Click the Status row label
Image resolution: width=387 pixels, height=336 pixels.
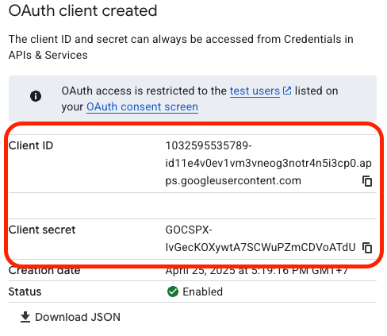point(25,292)
